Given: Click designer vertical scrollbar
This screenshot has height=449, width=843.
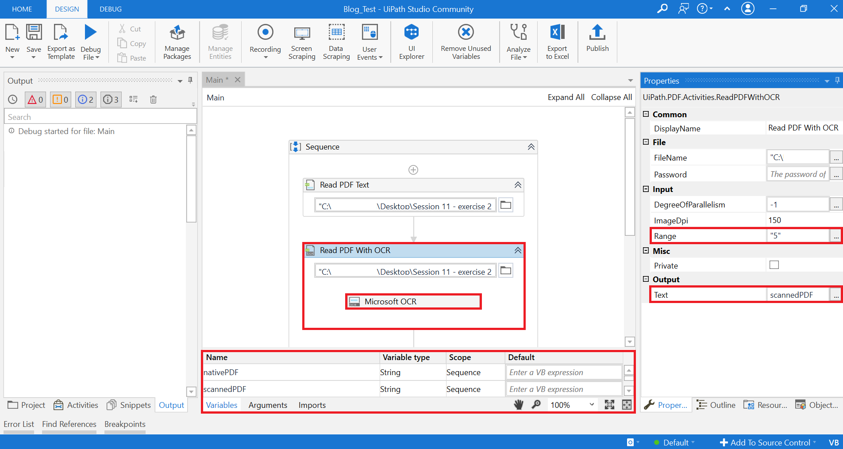Looking at the screenshot, I should click(630, 177).
